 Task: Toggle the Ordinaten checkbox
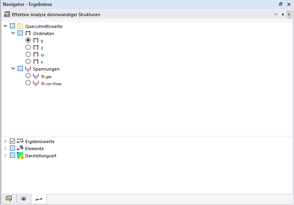20,33
